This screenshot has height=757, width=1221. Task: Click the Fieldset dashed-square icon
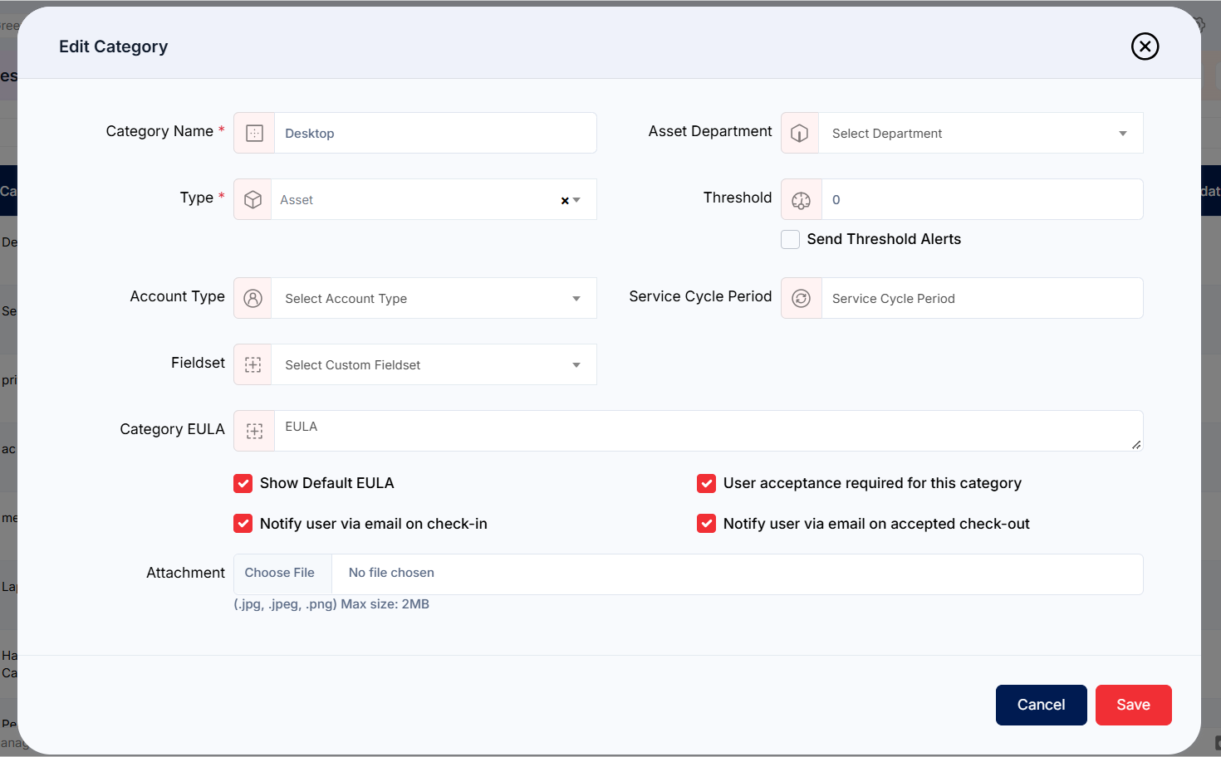pyautogui.click(x=253, y=364)
